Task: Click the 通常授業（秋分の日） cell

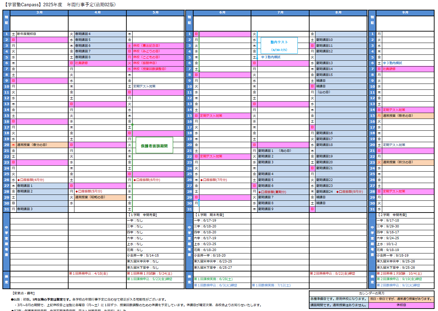Action: (408, 162)
